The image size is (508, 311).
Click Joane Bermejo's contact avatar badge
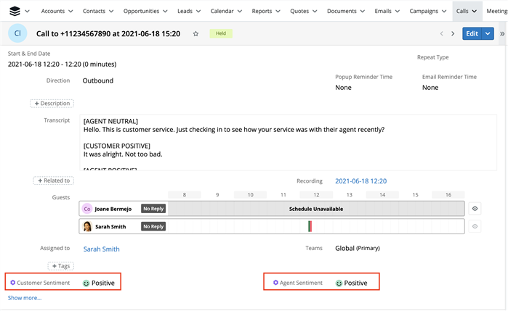(x=87, y=208)
